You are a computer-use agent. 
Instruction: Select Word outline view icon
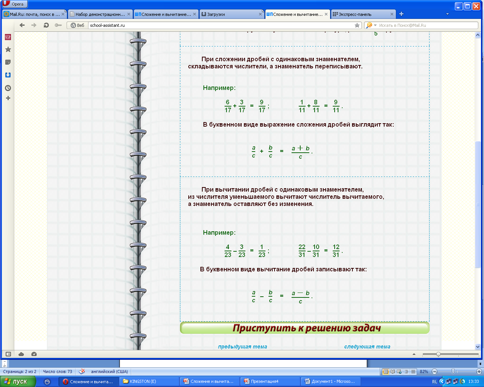tap(406, 372)
